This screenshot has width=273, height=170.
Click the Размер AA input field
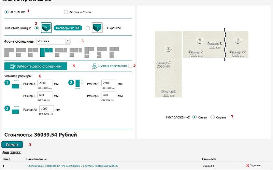[x=47, y=109]
